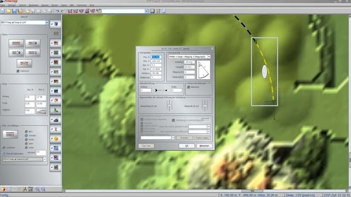Click the Angleich button next to the value field
Screen dimensions: 351x197
pyautogui.click(x=41, y=111)
